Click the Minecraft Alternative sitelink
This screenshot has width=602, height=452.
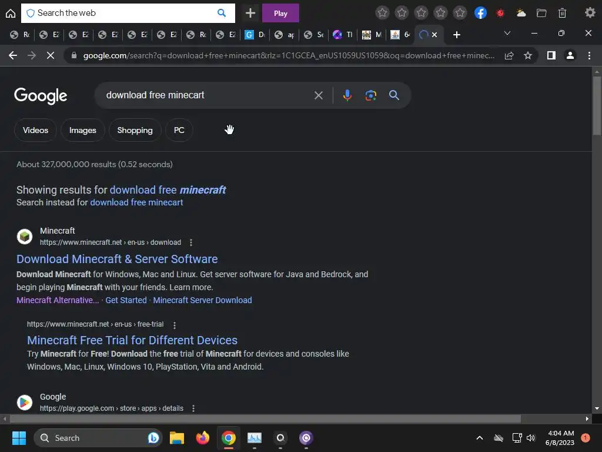58,300
